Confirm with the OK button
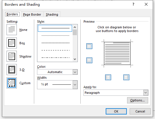This screenshot has height=119, width=155. 116,111
